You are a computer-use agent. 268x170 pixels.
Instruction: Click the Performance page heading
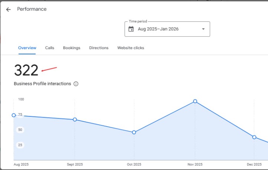click(x=32, y=9)
